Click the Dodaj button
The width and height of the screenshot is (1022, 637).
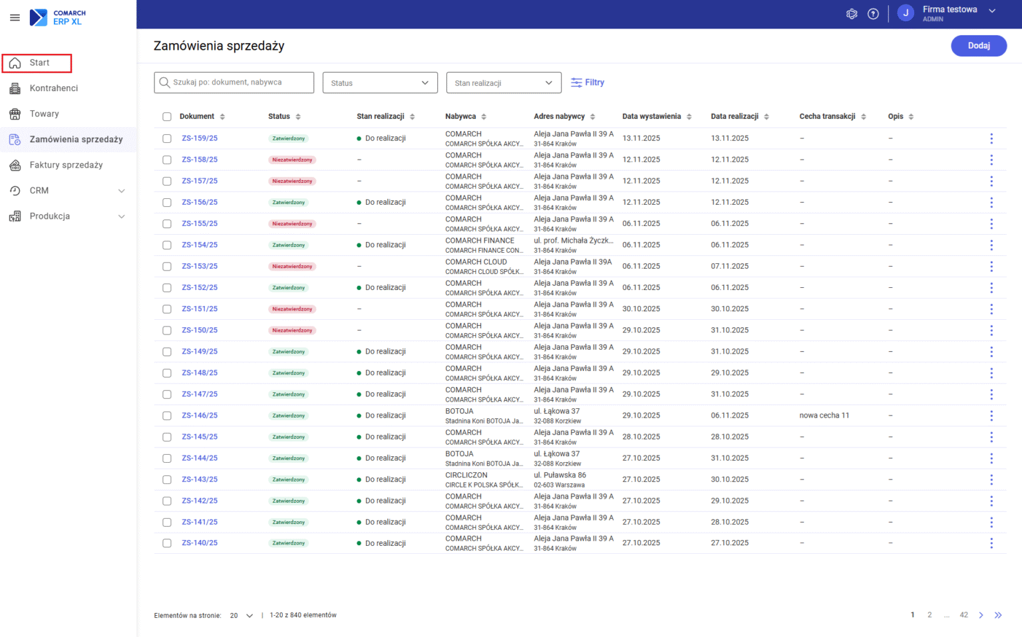(x=979, y=45)
